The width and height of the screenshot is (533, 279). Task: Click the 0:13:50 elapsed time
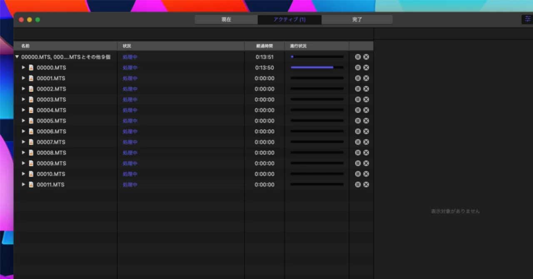coord(264,67)
